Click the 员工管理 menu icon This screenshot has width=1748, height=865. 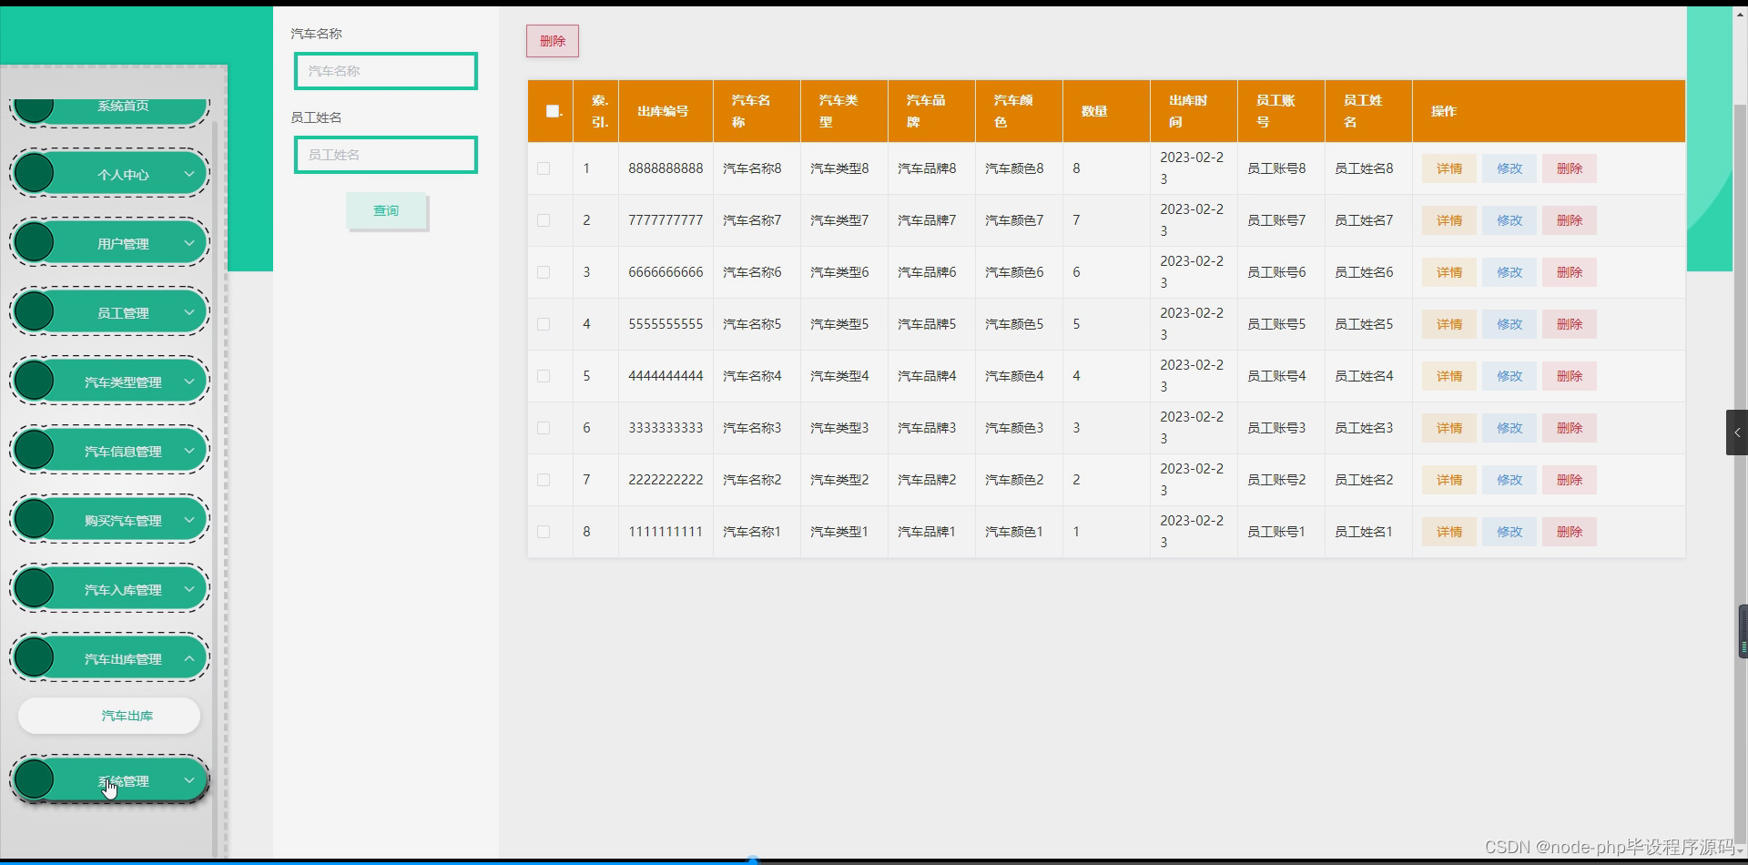tap(35, 310)
